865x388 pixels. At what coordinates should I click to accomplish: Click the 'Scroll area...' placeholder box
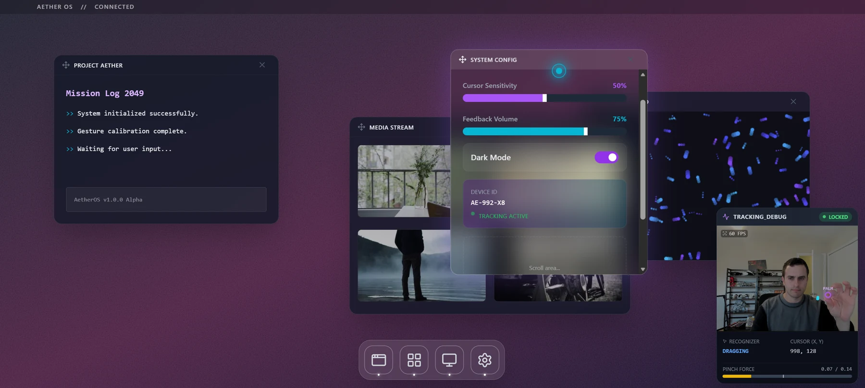pyautogui.click(x=544, y=255)
